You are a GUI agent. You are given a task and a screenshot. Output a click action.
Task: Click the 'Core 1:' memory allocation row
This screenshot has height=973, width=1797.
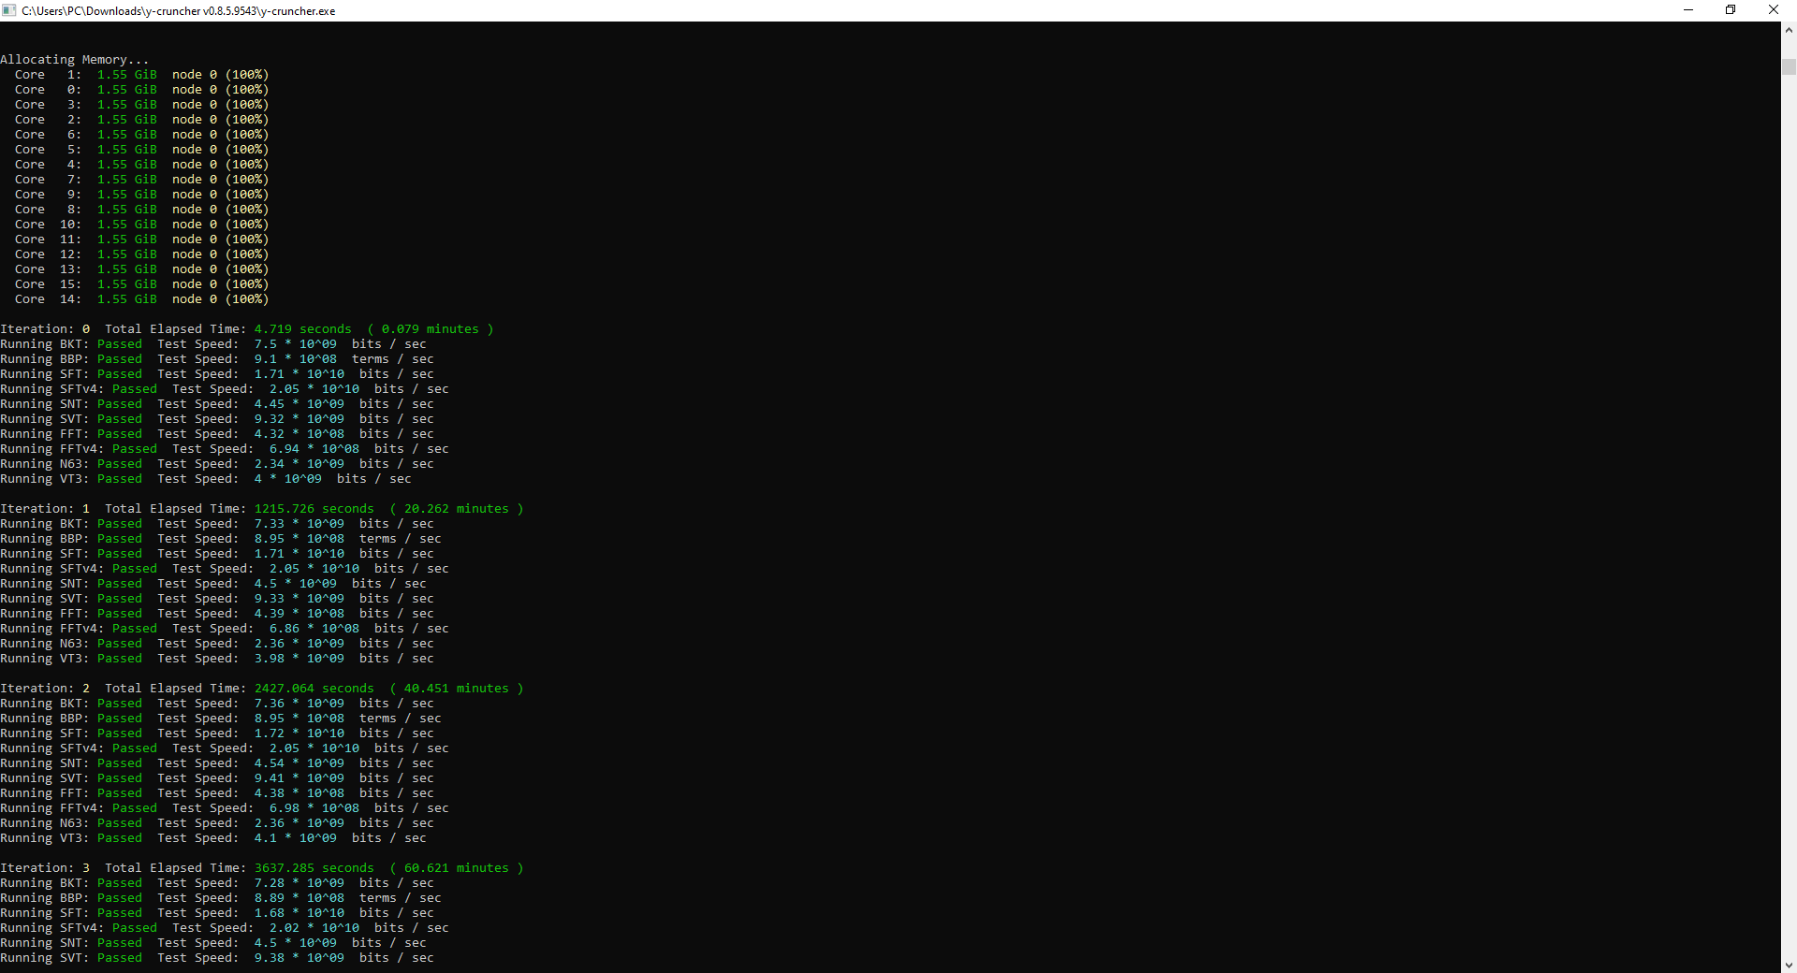[x=142, y=75]
